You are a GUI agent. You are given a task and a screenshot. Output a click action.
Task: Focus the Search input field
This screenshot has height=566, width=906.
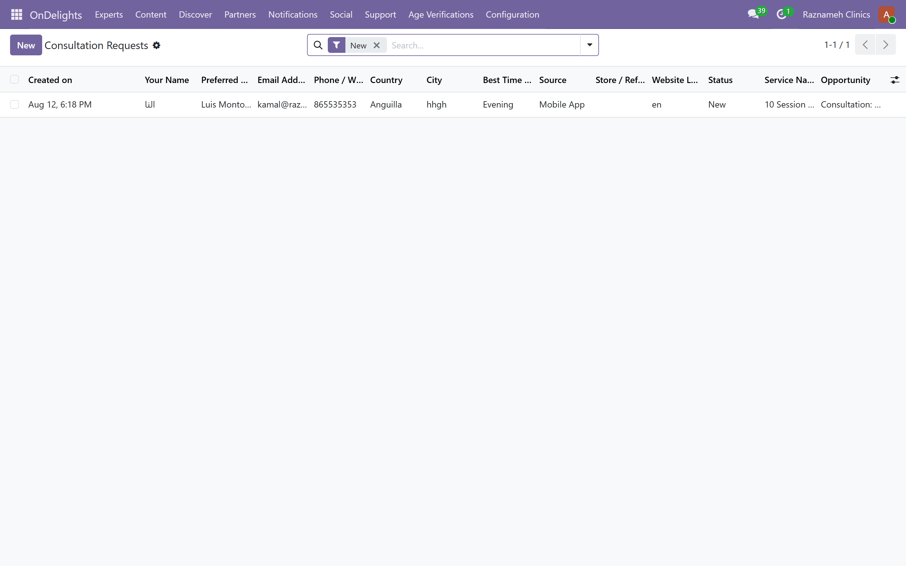click(x=483, y=45)
